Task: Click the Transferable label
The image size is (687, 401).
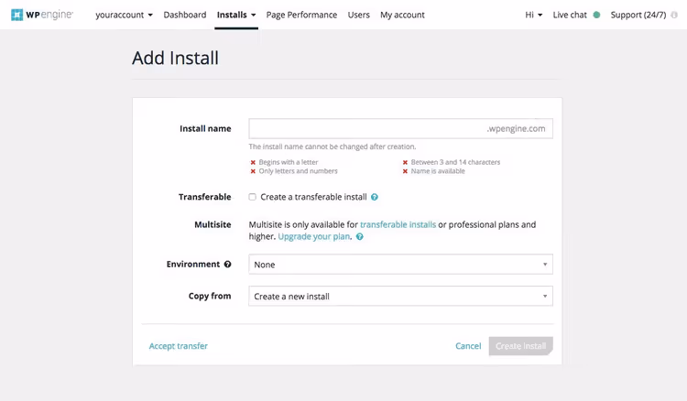Action: pos(204,197)
